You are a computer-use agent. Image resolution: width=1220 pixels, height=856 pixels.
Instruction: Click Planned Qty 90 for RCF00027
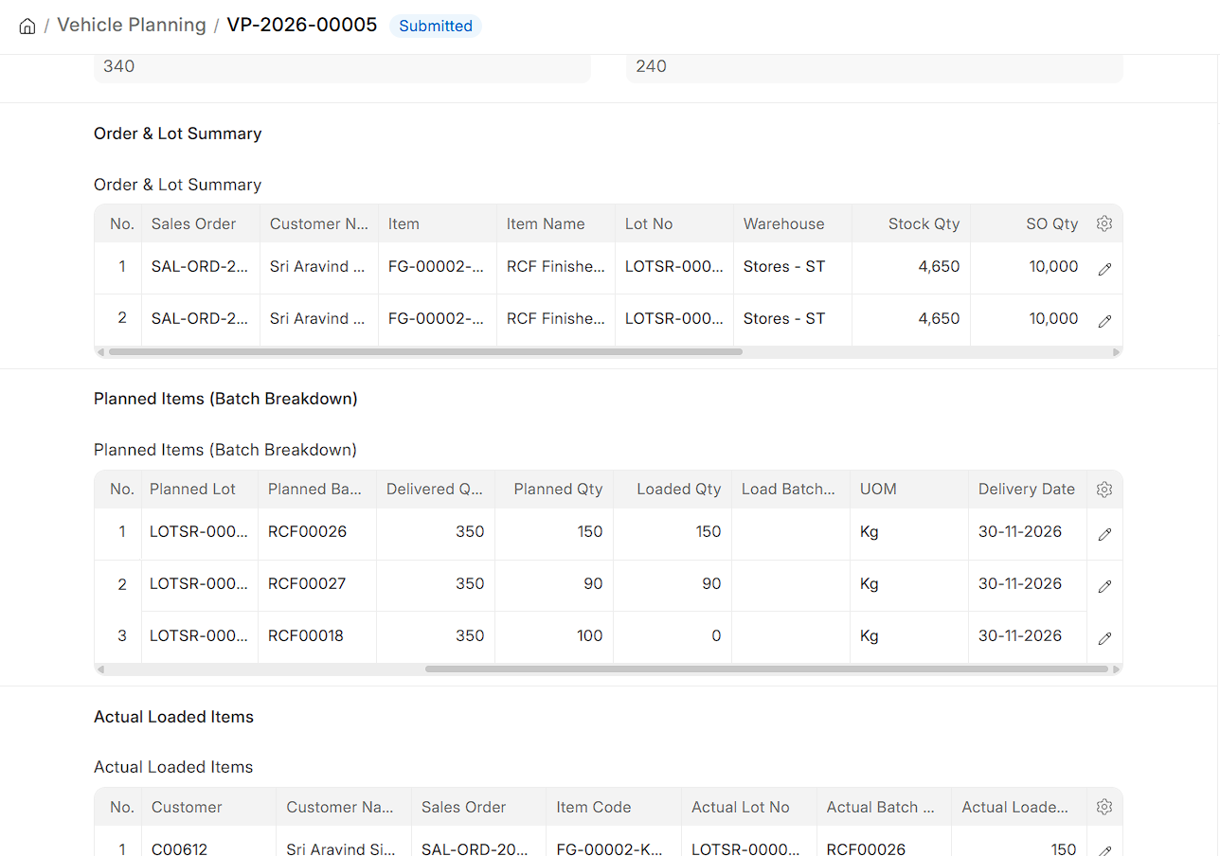click(554, 584)
